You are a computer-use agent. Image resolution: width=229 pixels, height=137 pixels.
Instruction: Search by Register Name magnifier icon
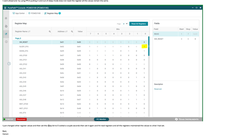pos(50,32)
